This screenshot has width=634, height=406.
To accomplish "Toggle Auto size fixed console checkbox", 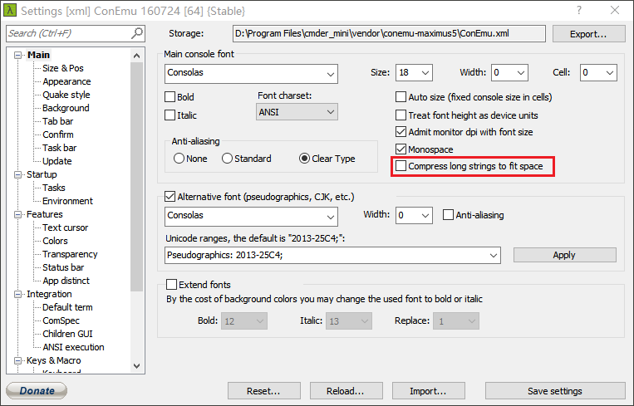I will pyautogui.click(x=401, y=97).
